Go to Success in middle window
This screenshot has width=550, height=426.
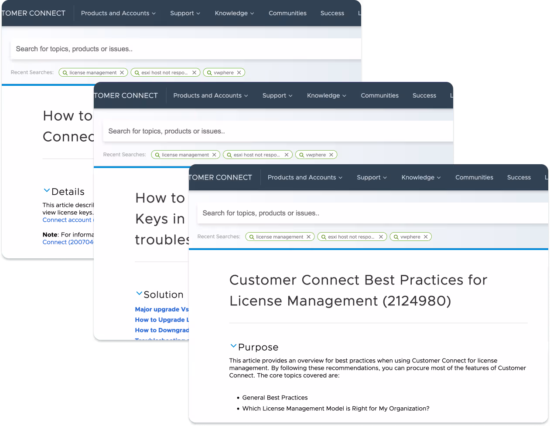click(x=424, y=95)
